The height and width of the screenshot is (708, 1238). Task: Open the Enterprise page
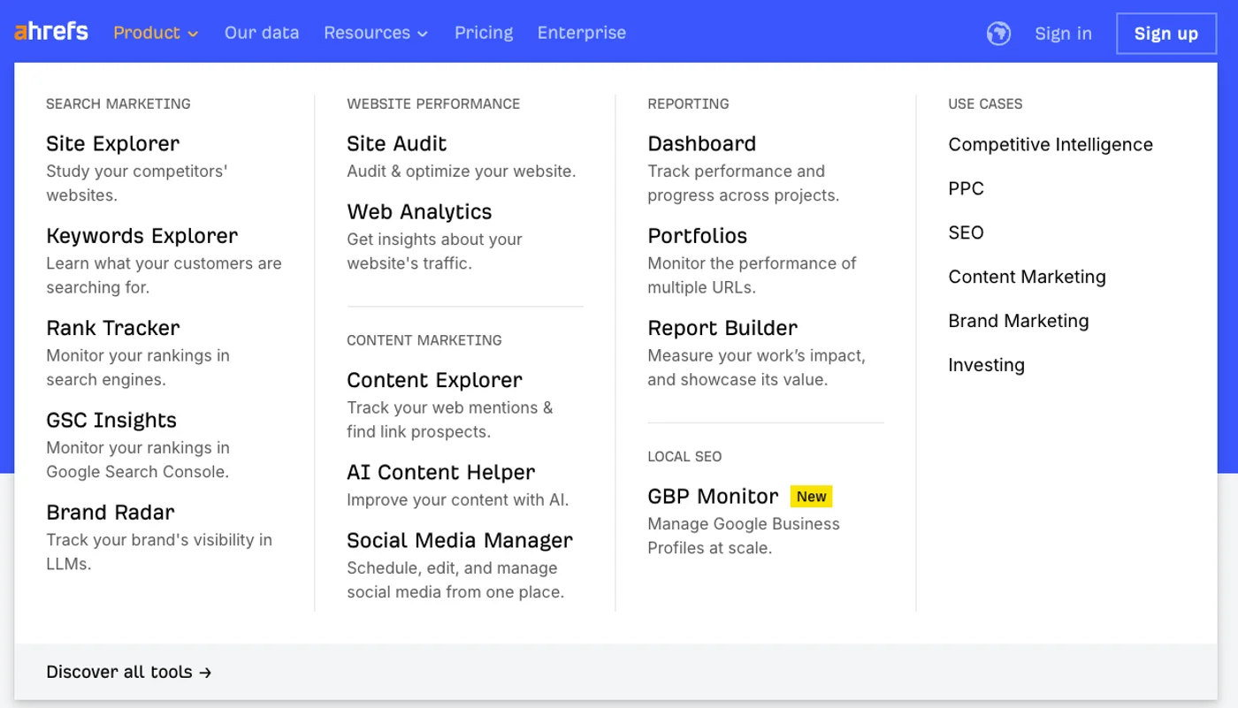tap(582, 33)
